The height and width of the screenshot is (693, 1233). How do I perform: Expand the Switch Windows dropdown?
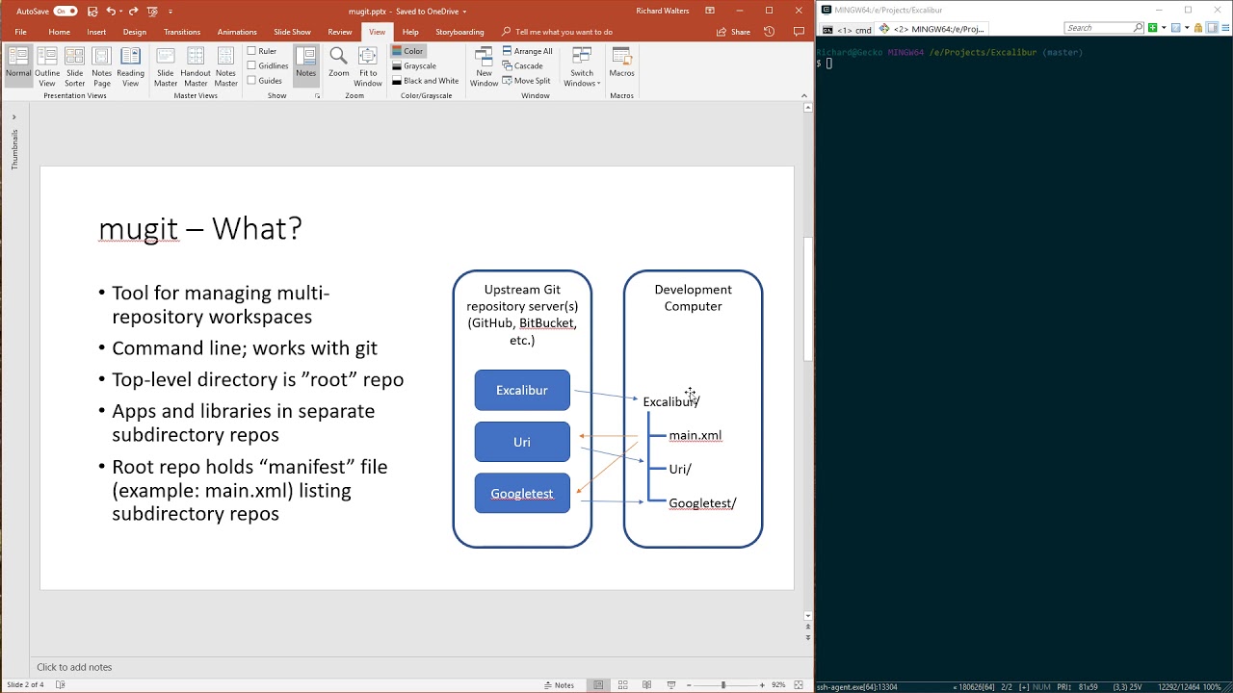[x=582, y=65]
